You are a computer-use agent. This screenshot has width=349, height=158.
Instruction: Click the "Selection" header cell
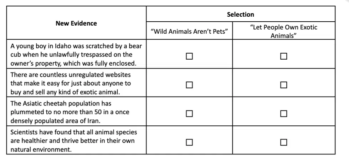(240, 15)
